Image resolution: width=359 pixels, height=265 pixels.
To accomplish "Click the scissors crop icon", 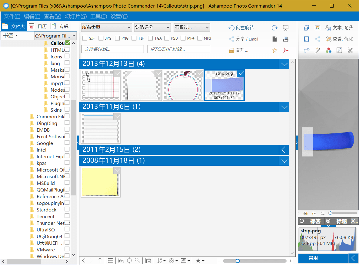I will click(350, 50).
